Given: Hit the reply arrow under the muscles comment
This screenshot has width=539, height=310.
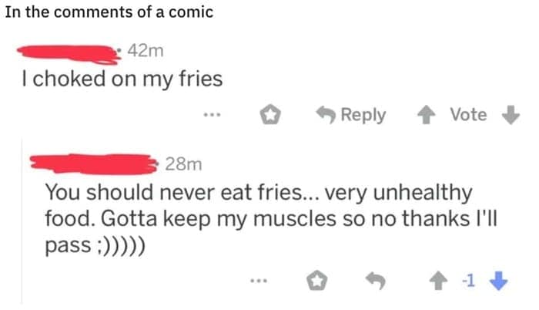Looking at the screenshot, I should click(375, 282).
